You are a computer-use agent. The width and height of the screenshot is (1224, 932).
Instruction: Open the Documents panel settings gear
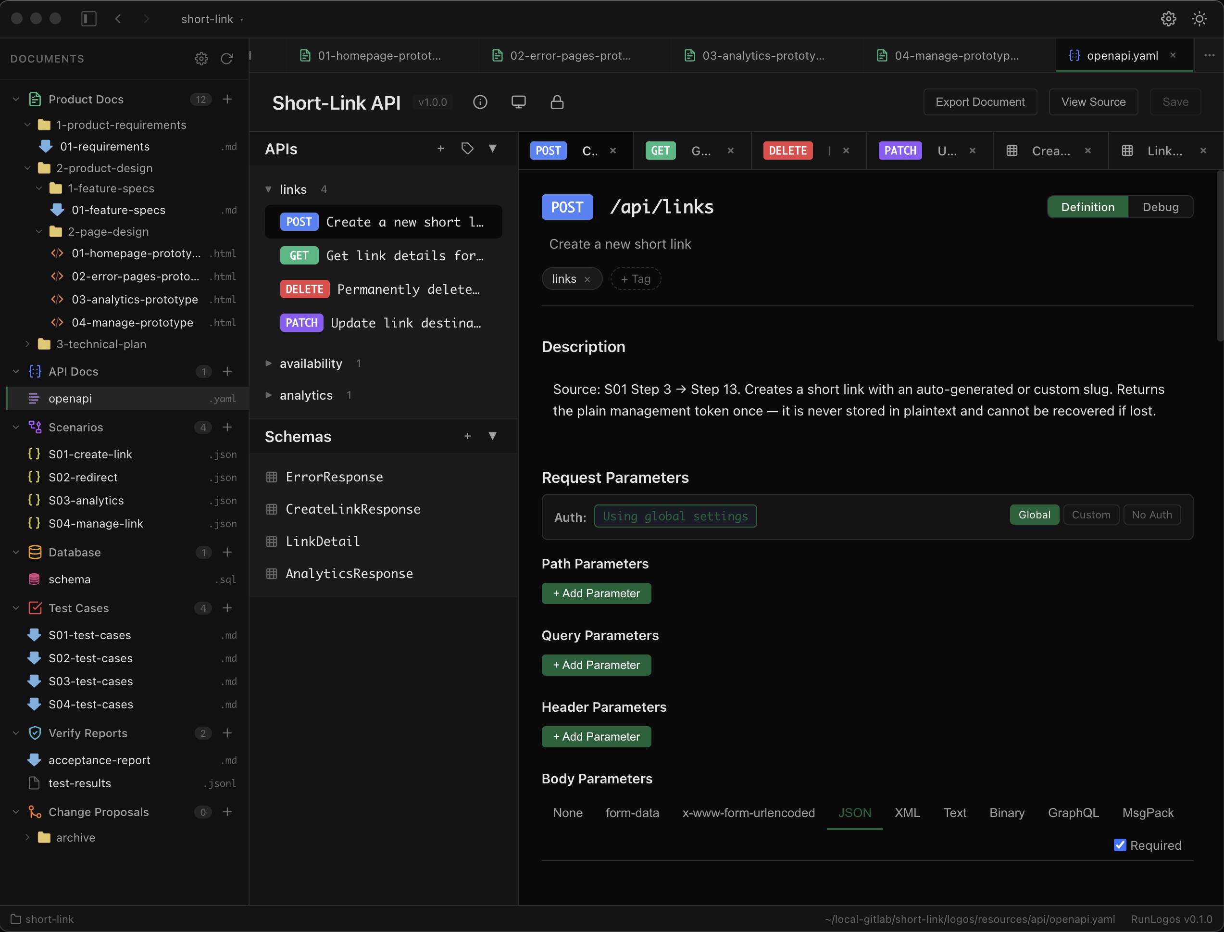[201, 58]
